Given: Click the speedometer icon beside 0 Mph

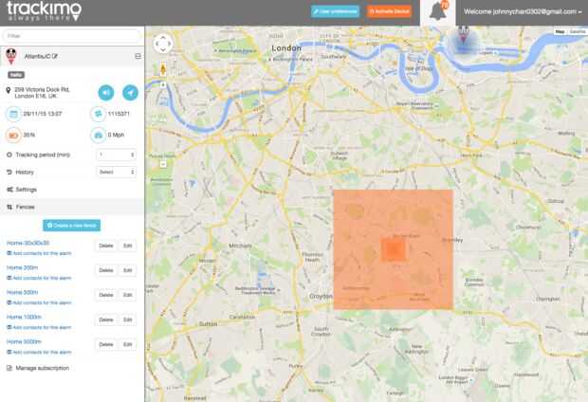Looking at the screenshot, I should click(99, 136).
